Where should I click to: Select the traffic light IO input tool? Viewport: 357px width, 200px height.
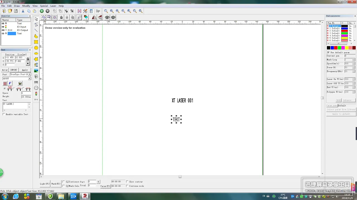pos(36,94)
